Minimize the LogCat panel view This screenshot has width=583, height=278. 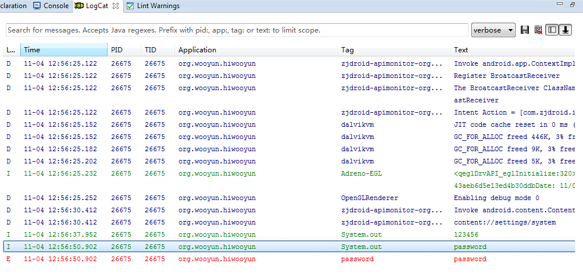tap(559, 3)
